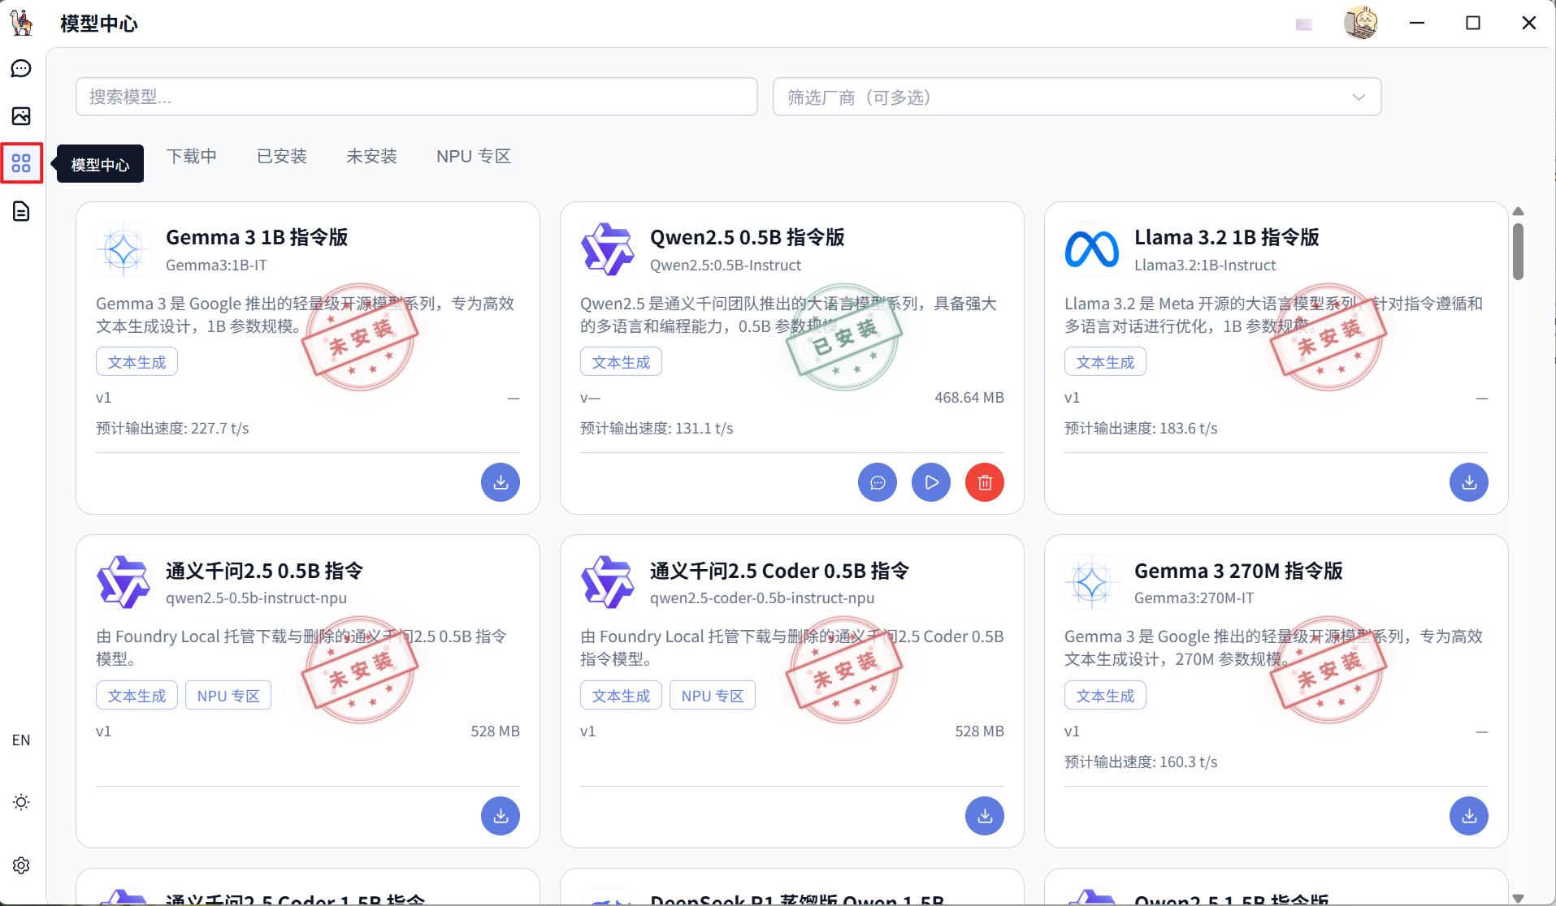The width and height of the screenshot is (1556, 906).
Task: Download the Gemma 3 1B 指令版 model
Action: (x=501, y=482)
